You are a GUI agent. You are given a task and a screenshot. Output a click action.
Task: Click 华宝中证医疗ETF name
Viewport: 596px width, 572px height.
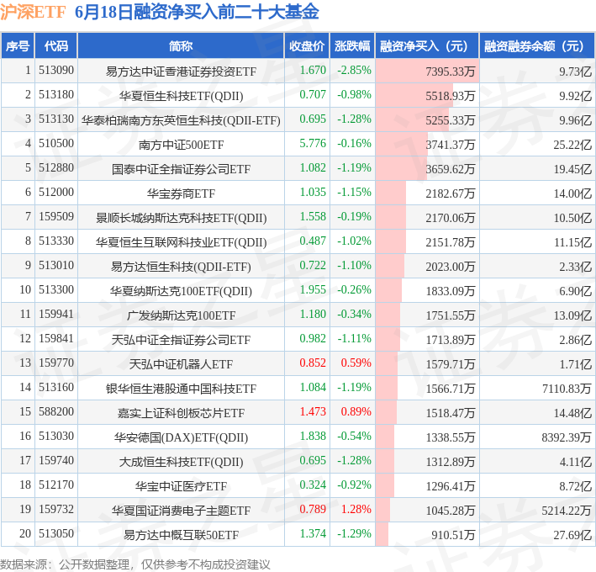click(x=181, y=485)
